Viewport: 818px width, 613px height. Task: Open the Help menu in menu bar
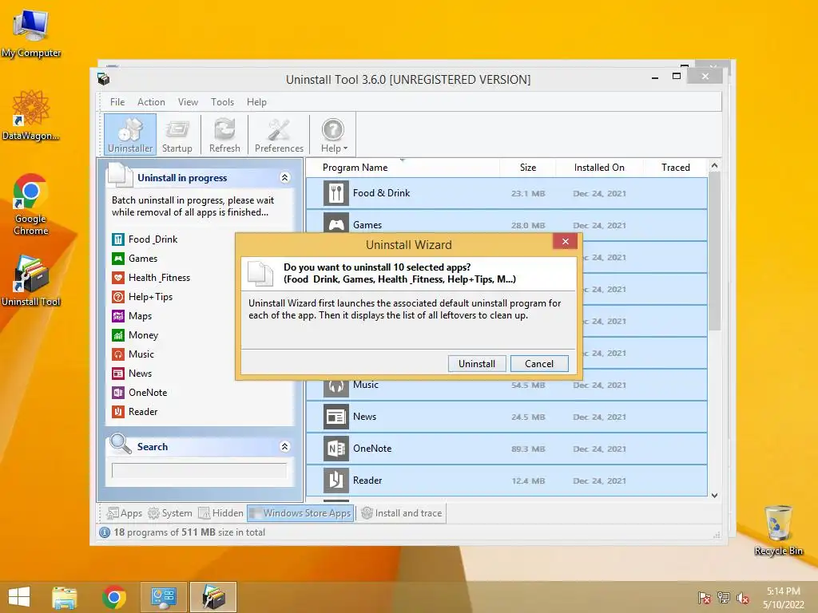click(256, 102)
